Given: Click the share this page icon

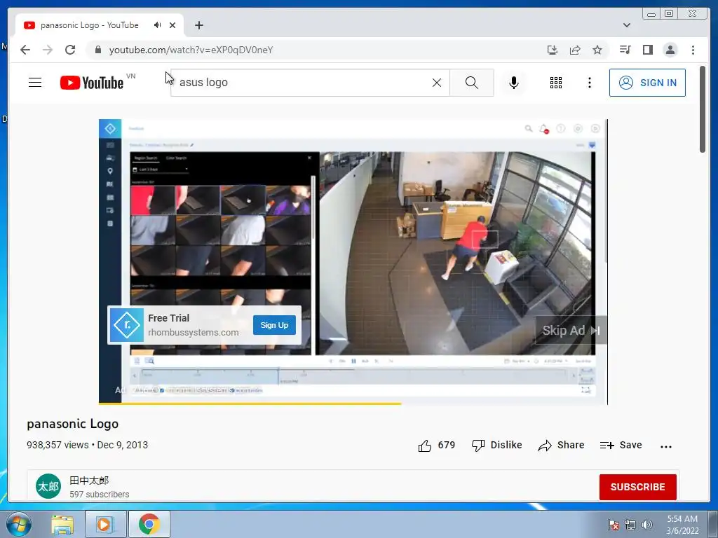Looking at the screenshot, I should pyautogui.click(x=575, y=50).
